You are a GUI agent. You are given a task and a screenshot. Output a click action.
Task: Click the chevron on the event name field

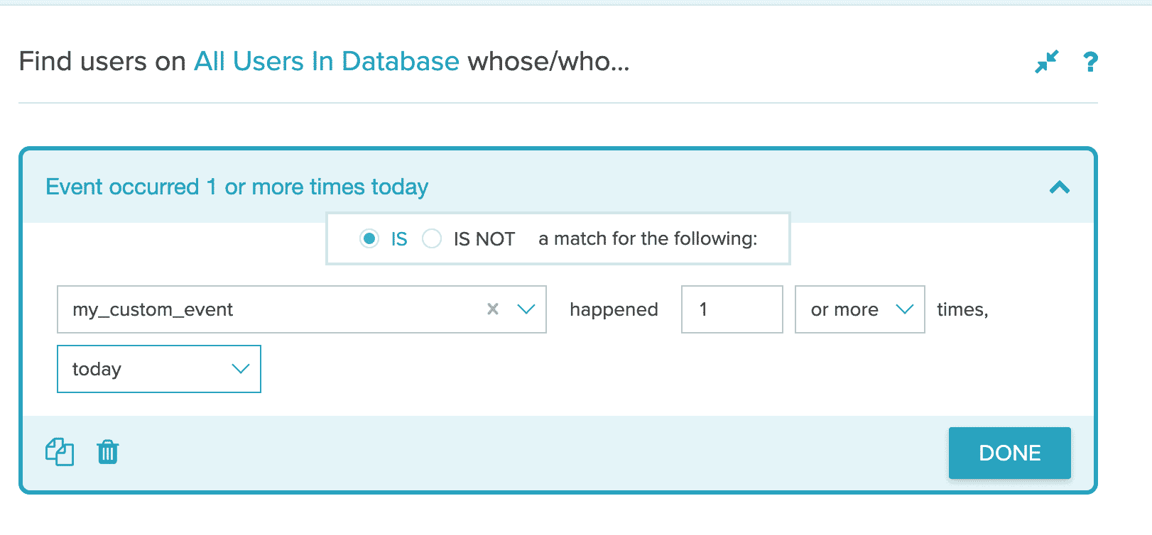point(526,309)
